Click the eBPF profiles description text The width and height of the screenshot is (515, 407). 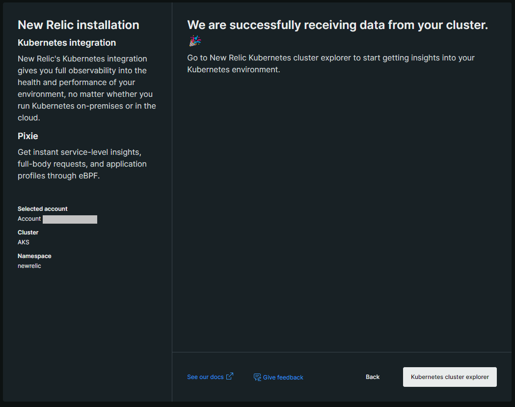tap(82, 164)
